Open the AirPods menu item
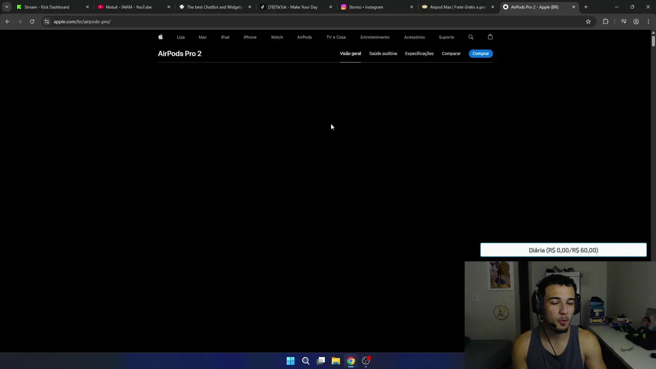The height and width of the screenshot is (369, 656). (x=304, y=37)
